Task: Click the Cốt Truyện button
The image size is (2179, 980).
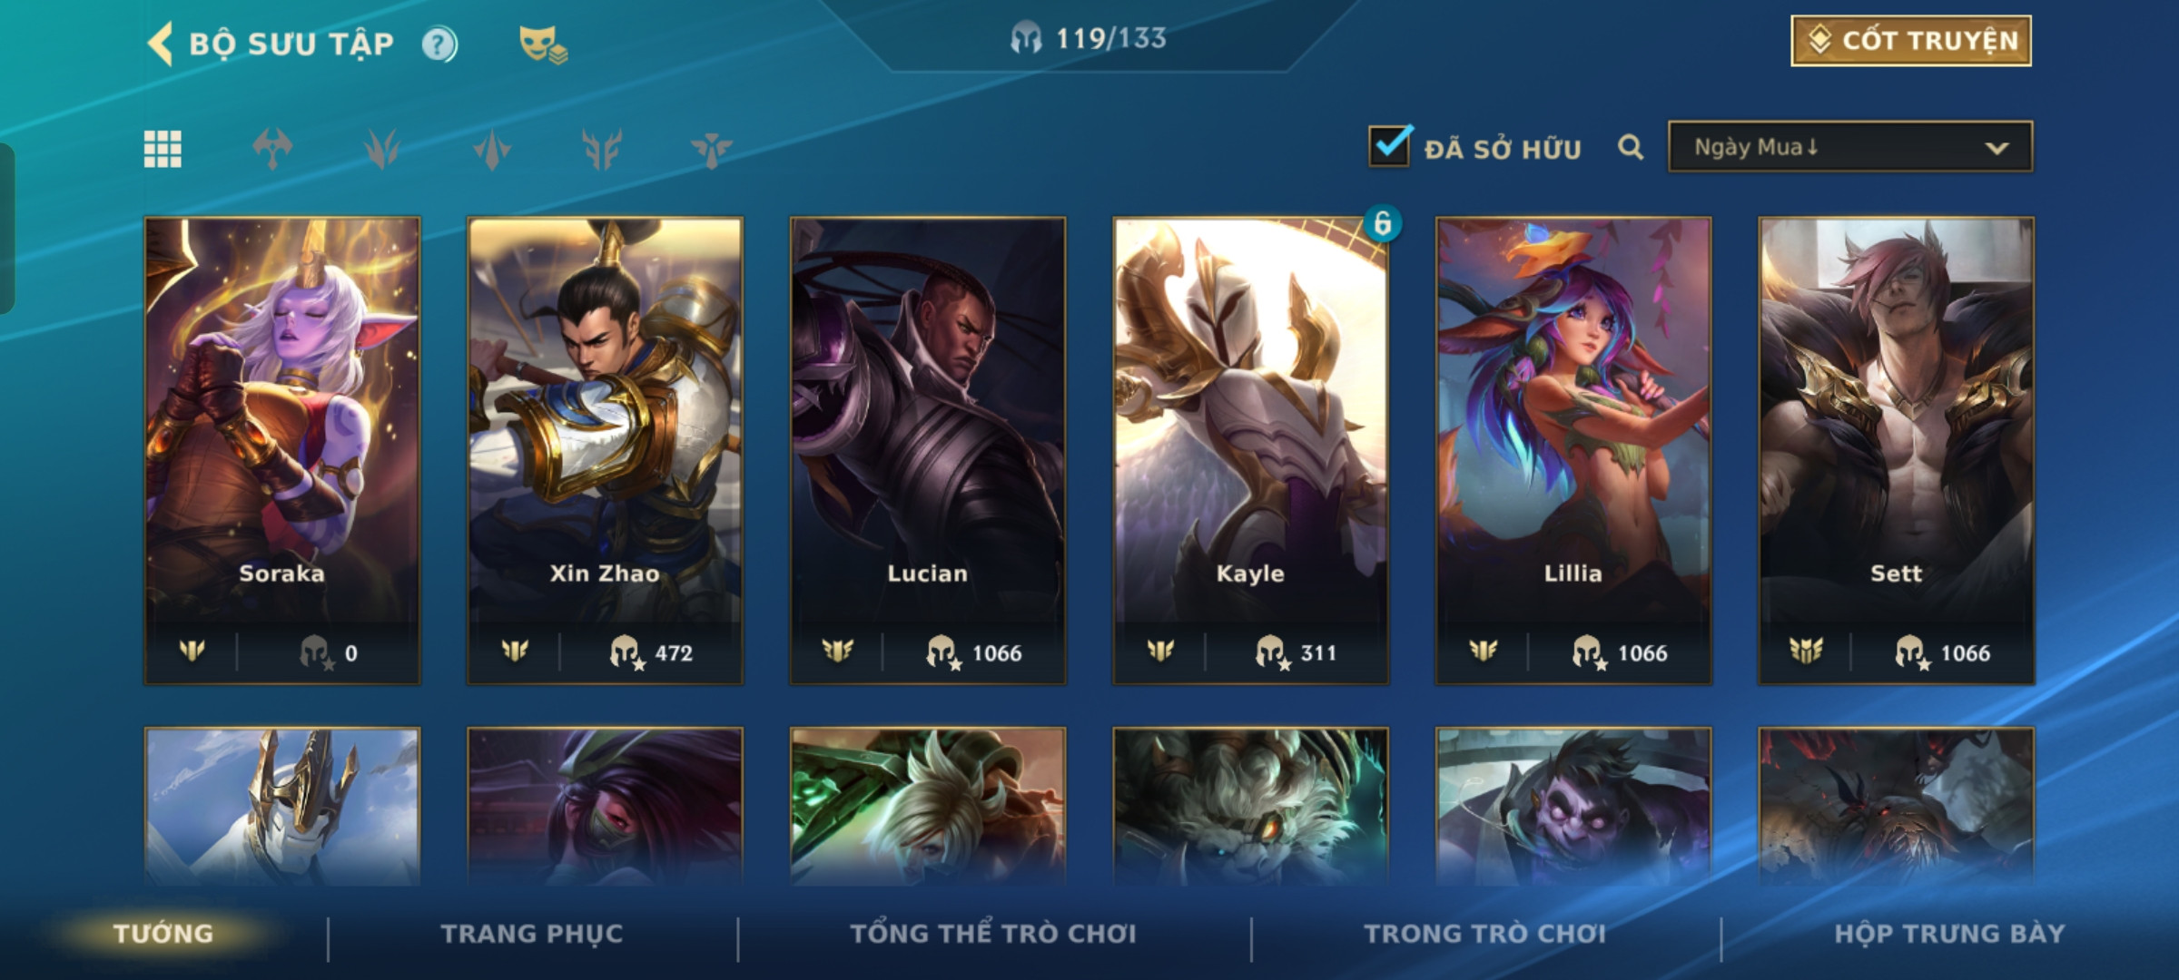Action: (1911, 41)
